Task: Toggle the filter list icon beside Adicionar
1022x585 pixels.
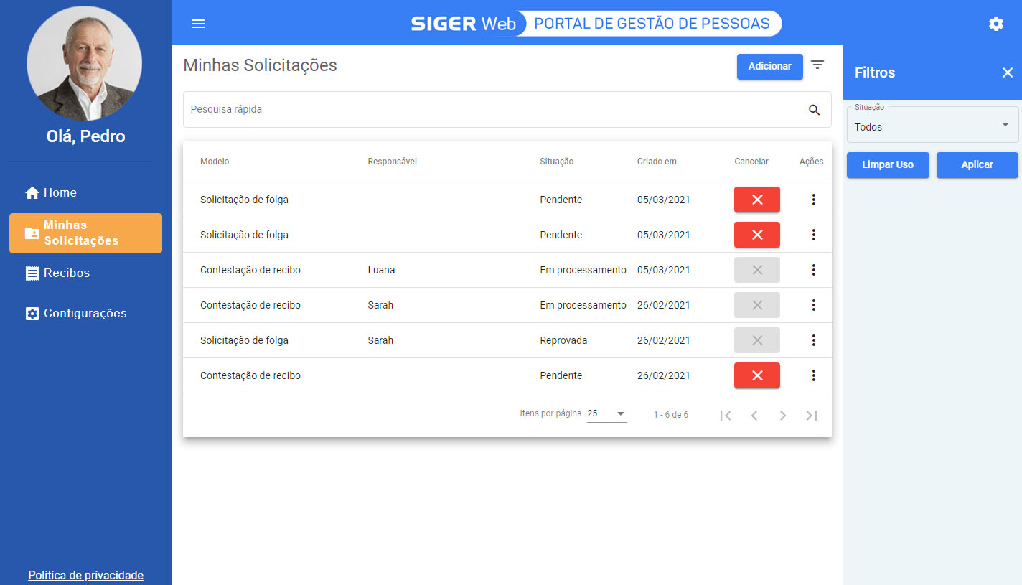Action: coord(817,65)
